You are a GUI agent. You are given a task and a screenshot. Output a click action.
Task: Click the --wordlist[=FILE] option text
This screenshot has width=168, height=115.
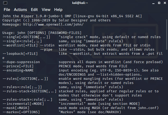tap(19, 45)
